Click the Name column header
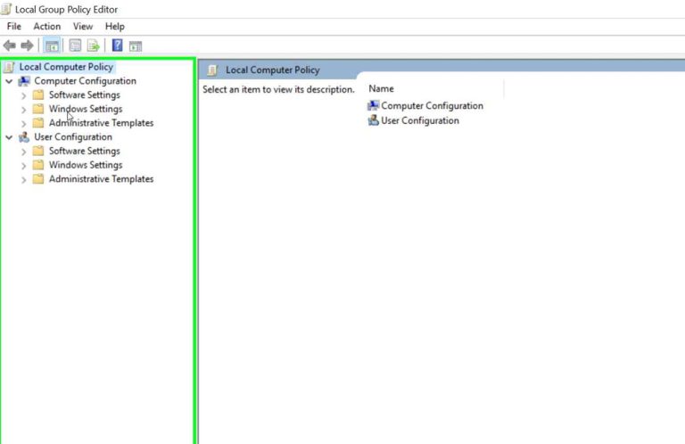Viewport: 685px width, 444px height. 382,89
